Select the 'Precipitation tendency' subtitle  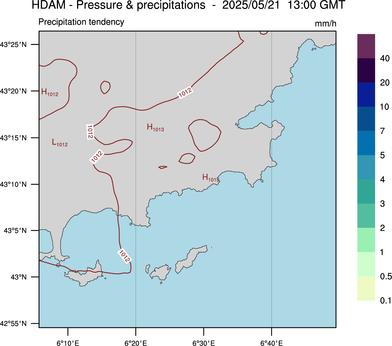pyautogui.click(x=81, y=22)
